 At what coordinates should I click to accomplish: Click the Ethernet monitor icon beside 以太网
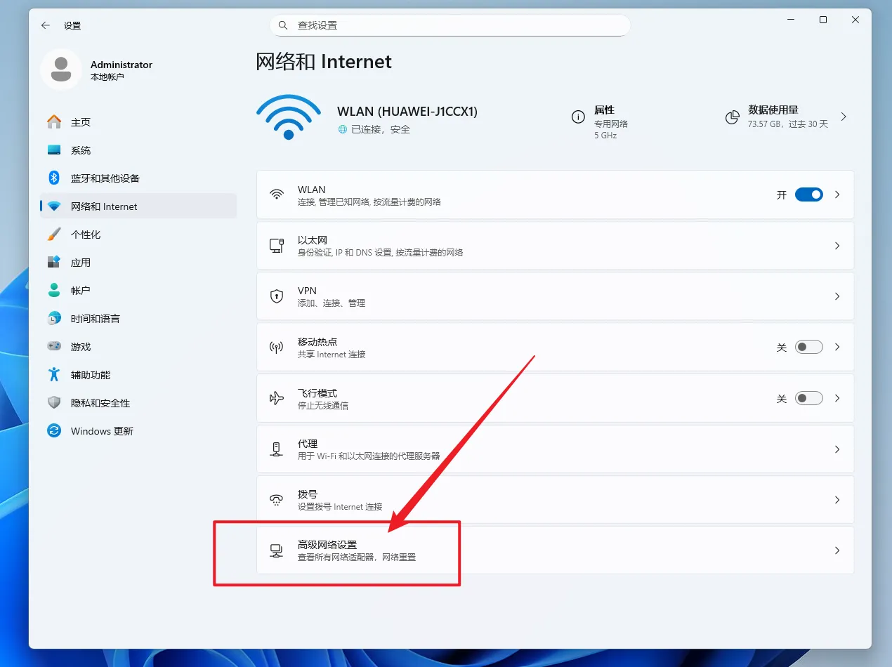[277, 246]
